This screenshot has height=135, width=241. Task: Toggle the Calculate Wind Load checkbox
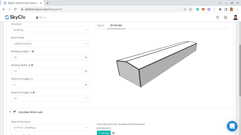coord(14,112)
